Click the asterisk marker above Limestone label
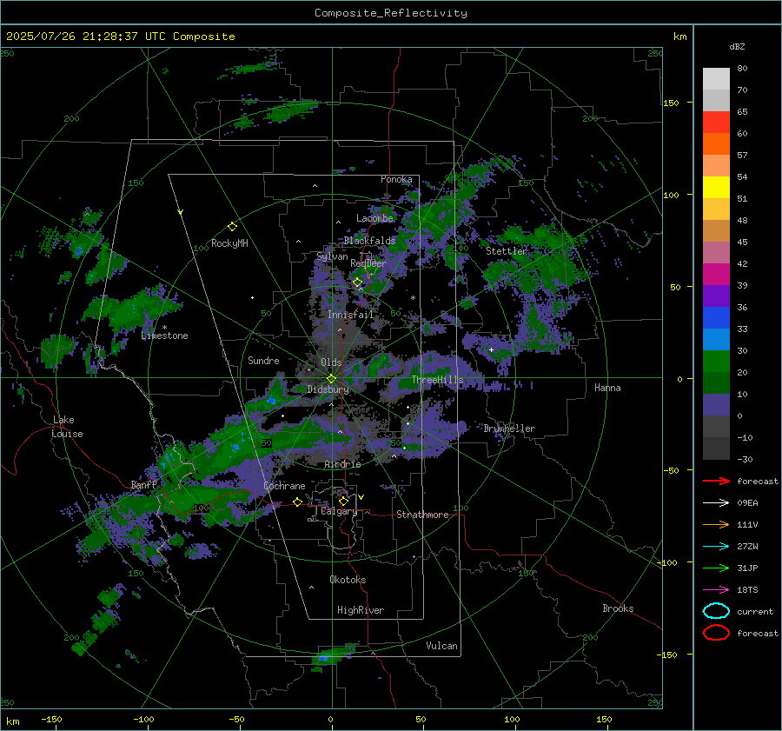This screenshot has height=731, width=782. (164, 328)
